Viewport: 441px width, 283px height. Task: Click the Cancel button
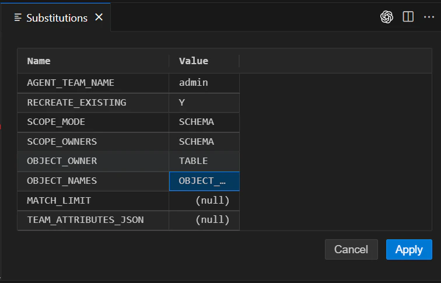click(x=351, y=249)
